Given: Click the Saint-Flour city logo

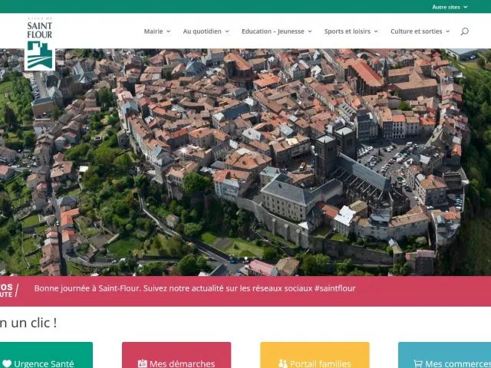Looking at the screenshot, I should pyautogui.click(x=40, y=44).
